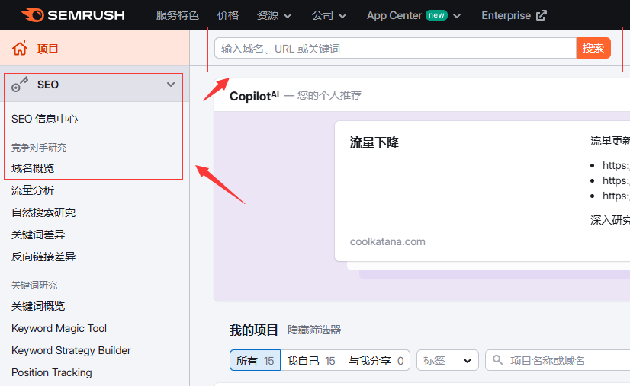
Task: Open 域名概览 in sidebar
Action: click(x=33, y=168)
